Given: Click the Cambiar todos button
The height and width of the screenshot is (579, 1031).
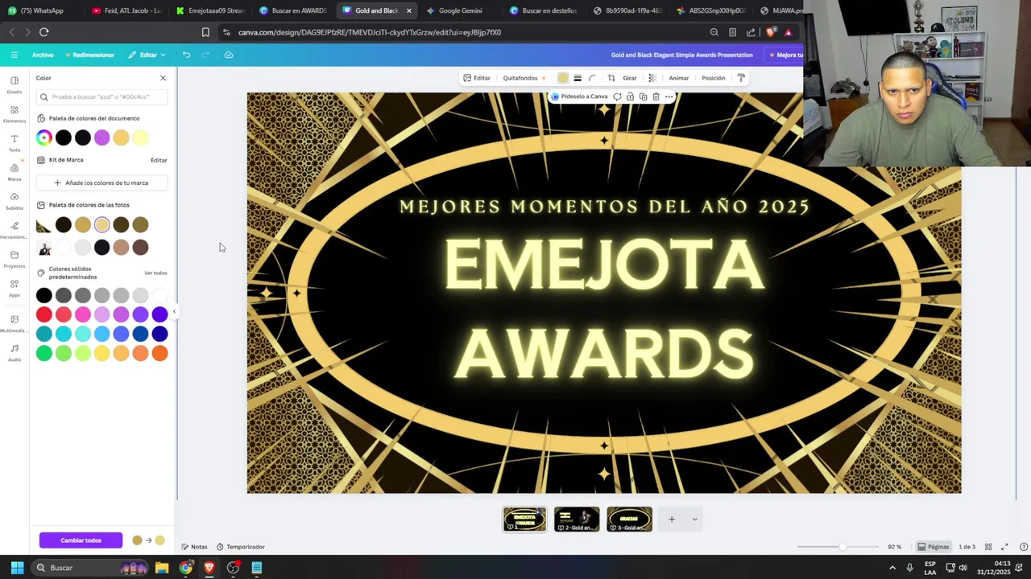Looking at the screenshot, I should pos(81,540).
